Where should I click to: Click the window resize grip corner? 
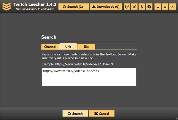(x=176, y=118)
